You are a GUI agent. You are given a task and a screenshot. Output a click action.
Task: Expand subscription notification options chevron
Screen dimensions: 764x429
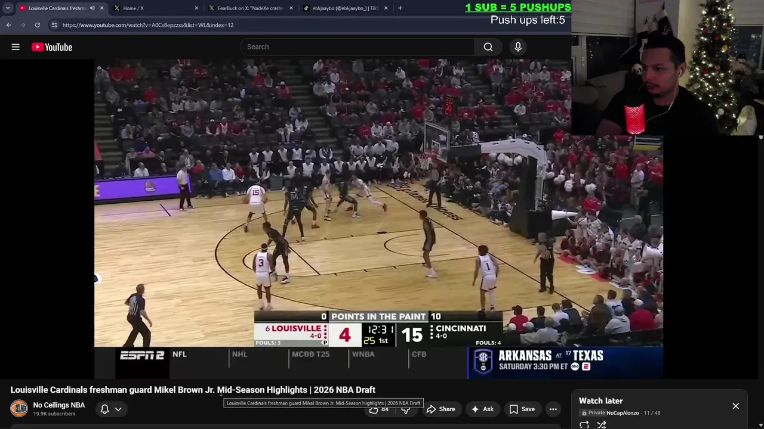(118, 409)
